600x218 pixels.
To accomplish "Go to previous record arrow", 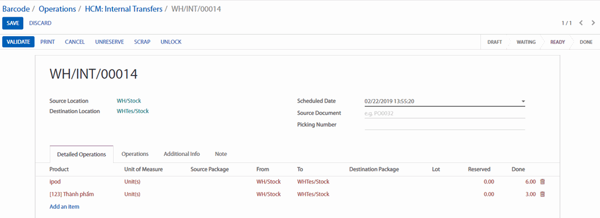I will 581,23.
